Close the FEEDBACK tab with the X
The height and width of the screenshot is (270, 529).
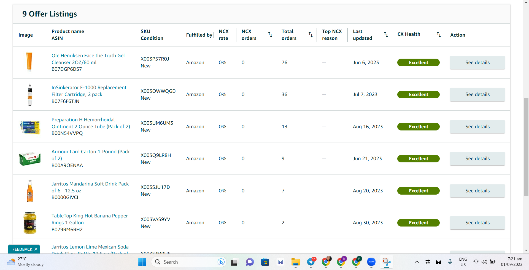[x=36, y=249]
